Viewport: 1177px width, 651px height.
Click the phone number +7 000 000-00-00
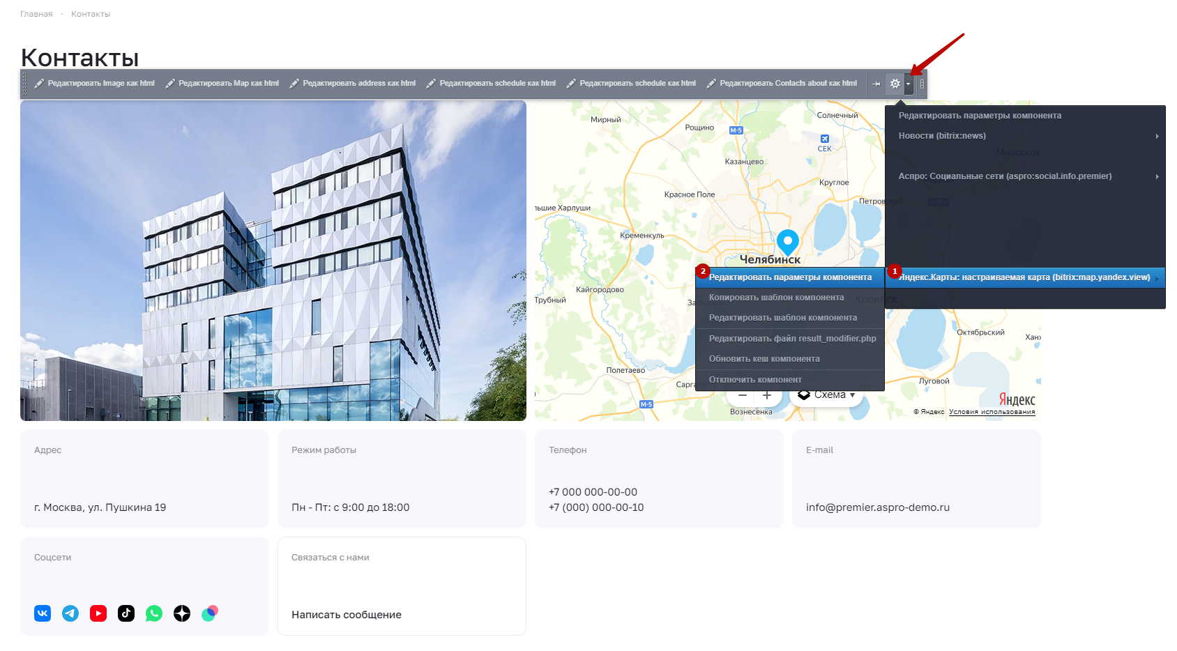pyautogui.click(x=593, y=492)
